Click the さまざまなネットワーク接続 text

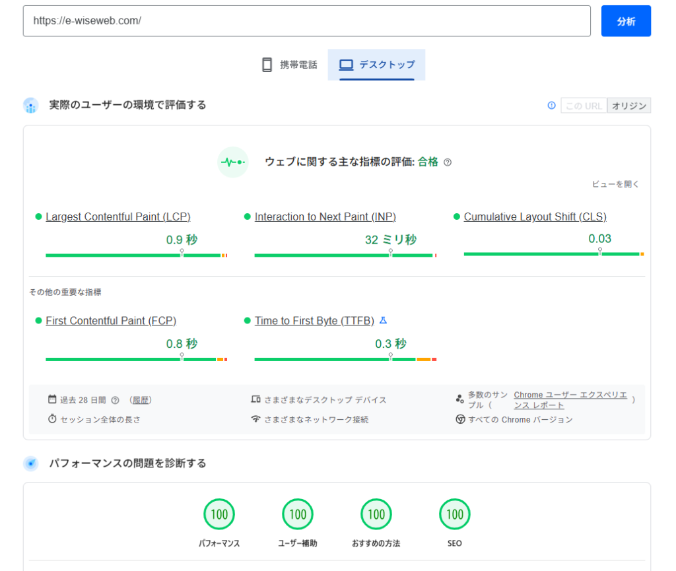pos(316,419)
